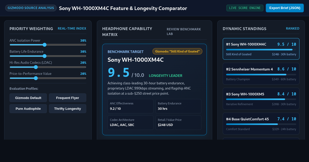The width and height of the screenshot is (309, 162).
Task: Click the Sony WH-1000XM4C benchmark title
Action: [x=135, y=60]
